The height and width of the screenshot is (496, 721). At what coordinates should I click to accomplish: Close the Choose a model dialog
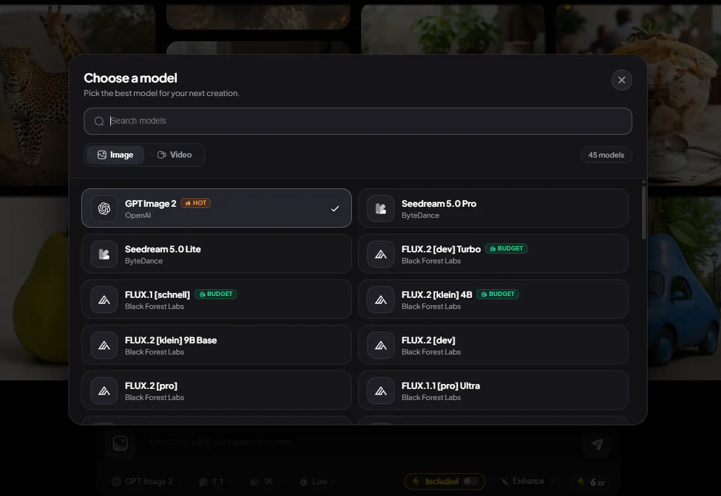[621, 80]
